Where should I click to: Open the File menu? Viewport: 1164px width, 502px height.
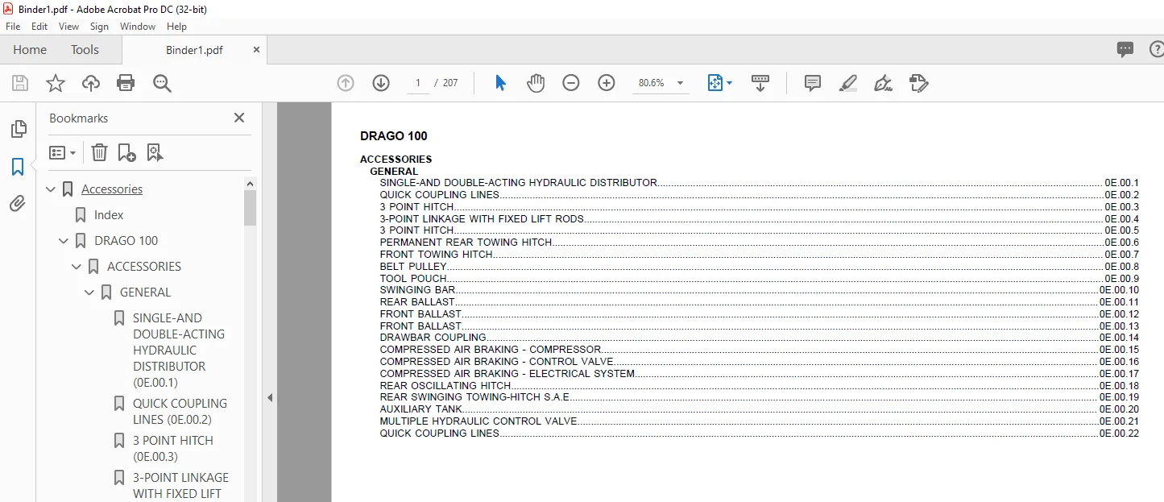[x=13, y=27]
